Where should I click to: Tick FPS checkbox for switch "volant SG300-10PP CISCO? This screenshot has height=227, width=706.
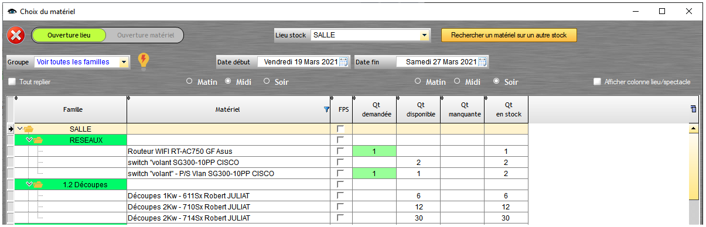click(341, 163)
